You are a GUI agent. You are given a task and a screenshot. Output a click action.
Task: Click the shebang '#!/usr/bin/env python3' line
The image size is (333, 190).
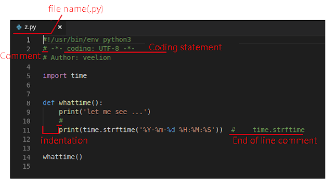click(x=87, y=39)
